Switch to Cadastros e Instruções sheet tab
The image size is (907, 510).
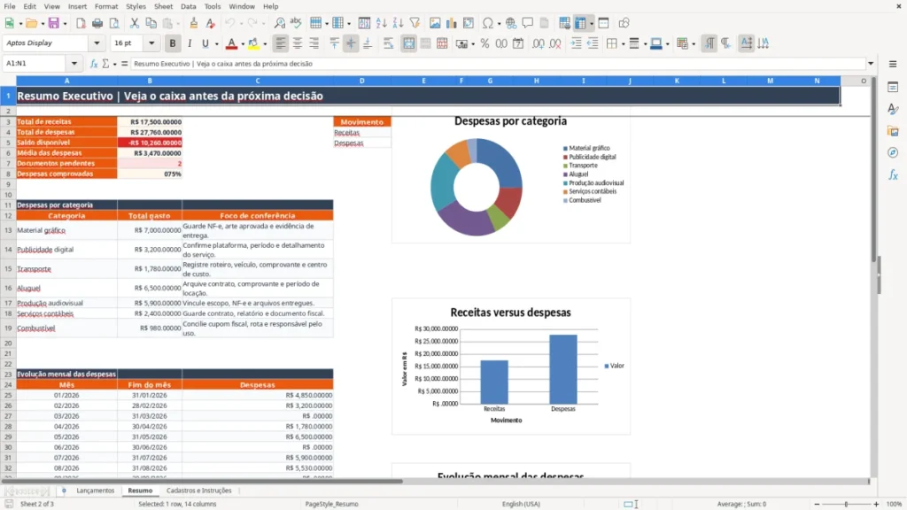tap(199, 491)
